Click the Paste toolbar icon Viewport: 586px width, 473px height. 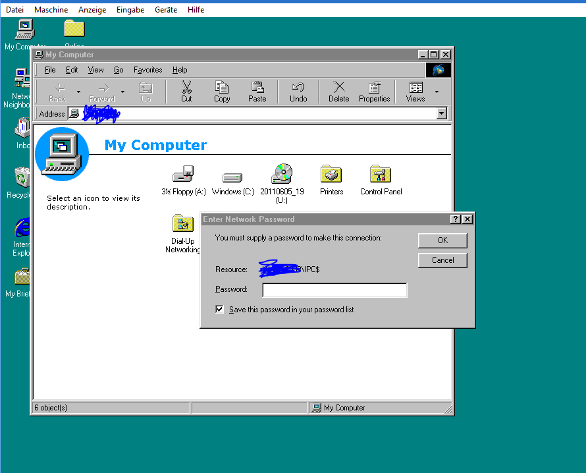(257, 91)
